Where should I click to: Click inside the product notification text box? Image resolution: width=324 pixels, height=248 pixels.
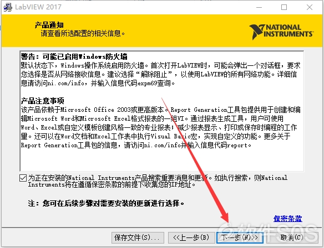click(162, 111)
